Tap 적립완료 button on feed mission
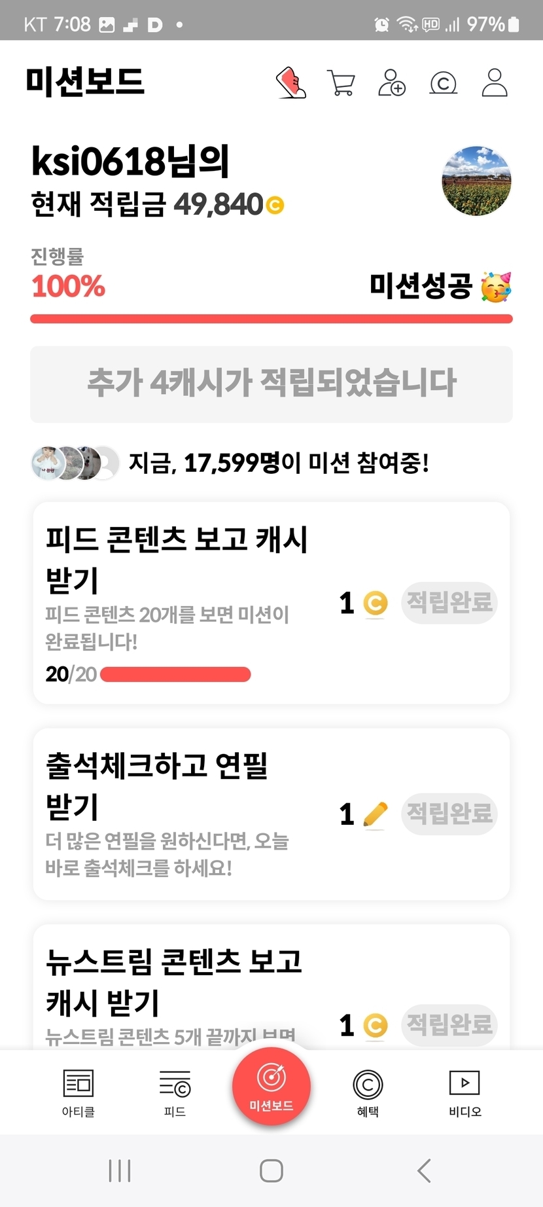Viewport: 543px width, 1207px height. (x=449, y=602)
